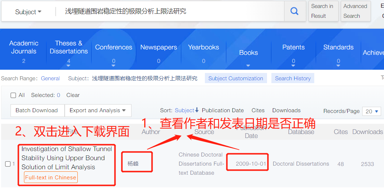Open Records/Page 20 dropdown
384x191 pixels.
click(x=372, y=111)
